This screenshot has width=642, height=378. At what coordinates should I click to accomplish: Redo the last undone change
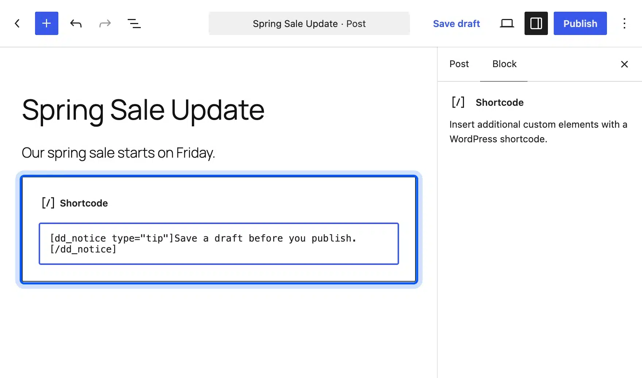[x=105, y=23]
